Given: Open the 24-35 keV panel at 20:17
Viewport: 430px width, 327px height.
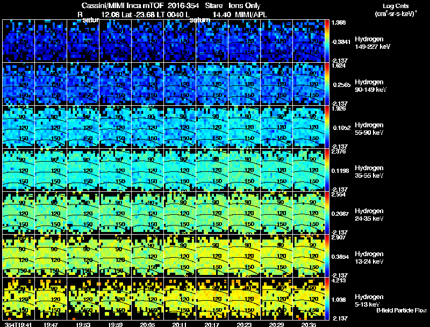Looking at the screenshot, I should (212, 213).
